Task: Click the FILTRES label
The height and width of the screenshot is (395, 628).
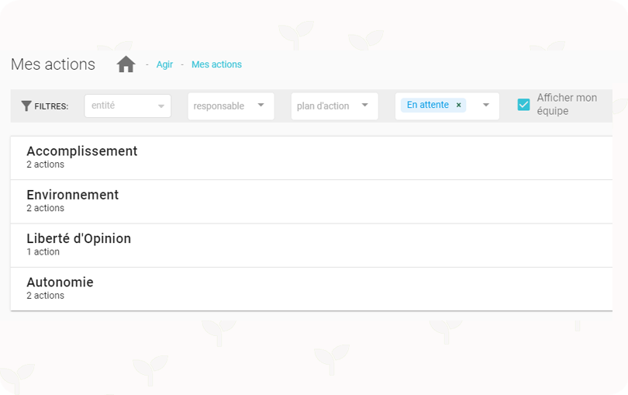Action: point(51,106)
